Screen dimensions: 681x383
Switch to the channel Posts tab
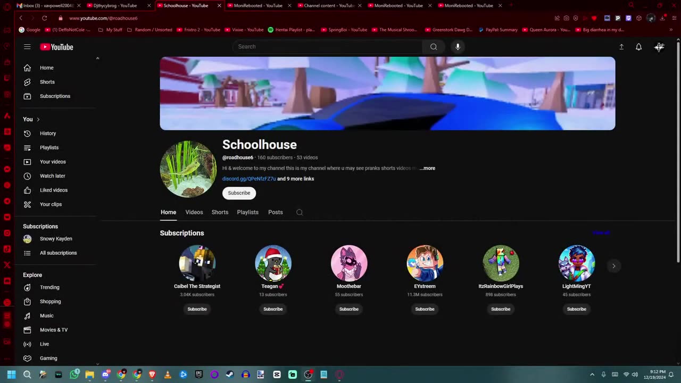[x=276, y=212]
